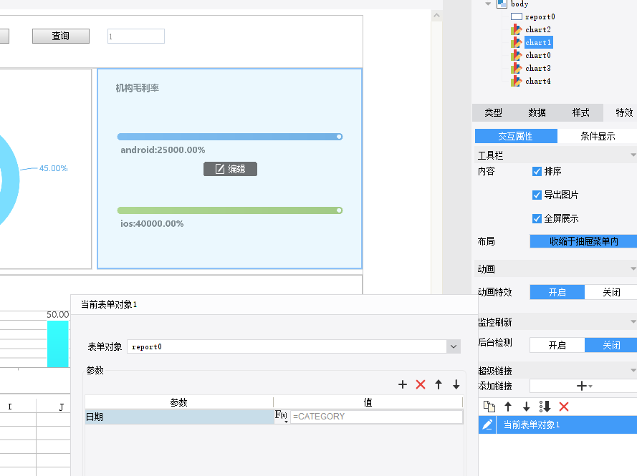Collapse the 监控刷新 section
Screen dimensions: 637x476
click(x=633, y=322)
